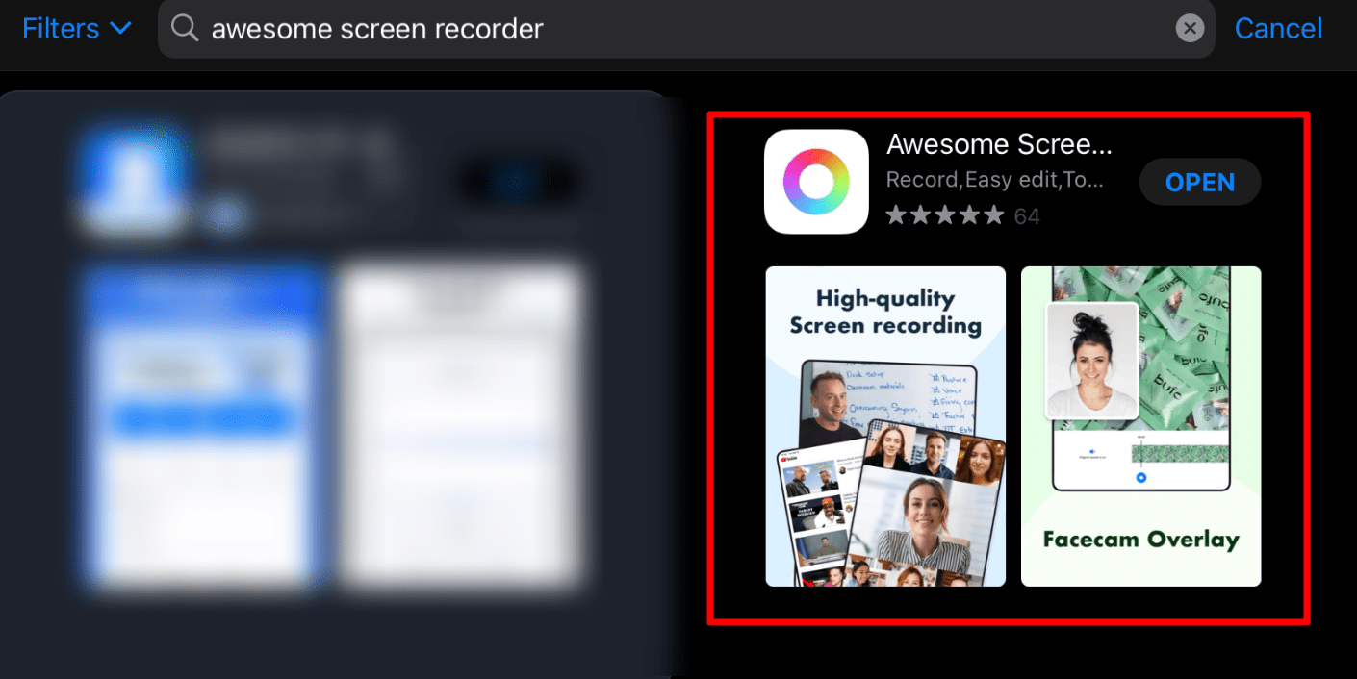Tap the Filters chevron icon
1357x679 pixels.
tap(121, 28)
